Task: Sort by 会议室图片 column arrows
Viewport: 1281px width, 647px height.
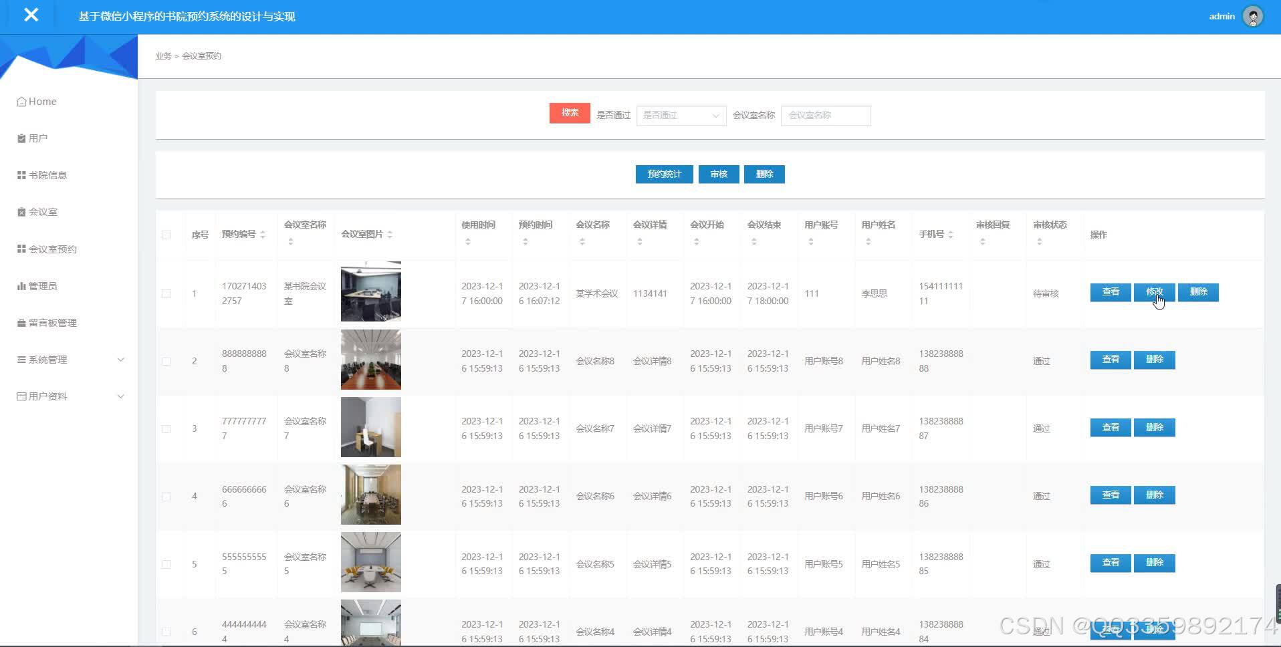Action: 390,235
